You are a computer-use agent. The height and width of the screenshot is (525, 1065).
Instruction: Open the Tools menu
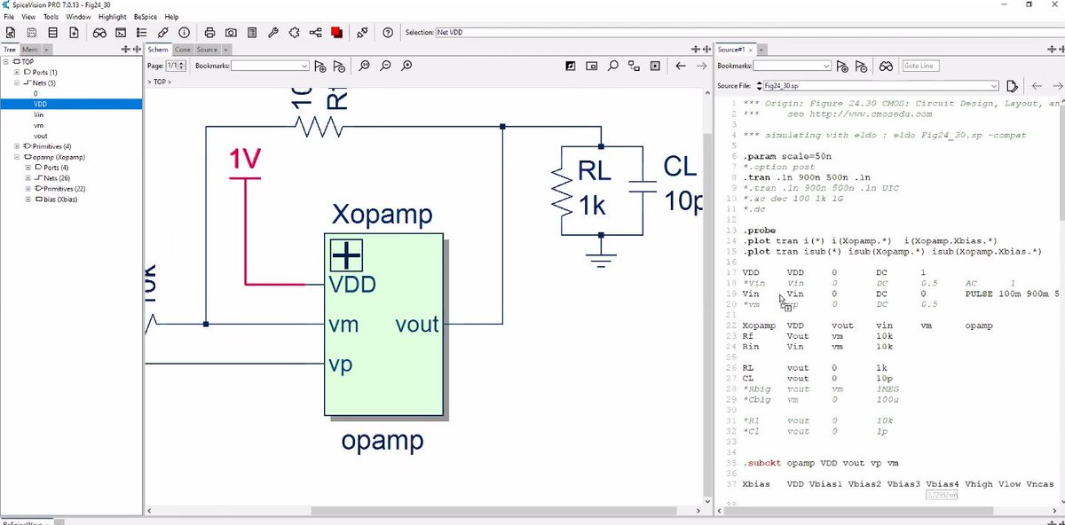[51, 17]
